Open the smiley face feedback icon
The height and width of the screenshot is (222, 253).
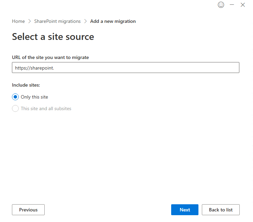[x=221, y=5]
